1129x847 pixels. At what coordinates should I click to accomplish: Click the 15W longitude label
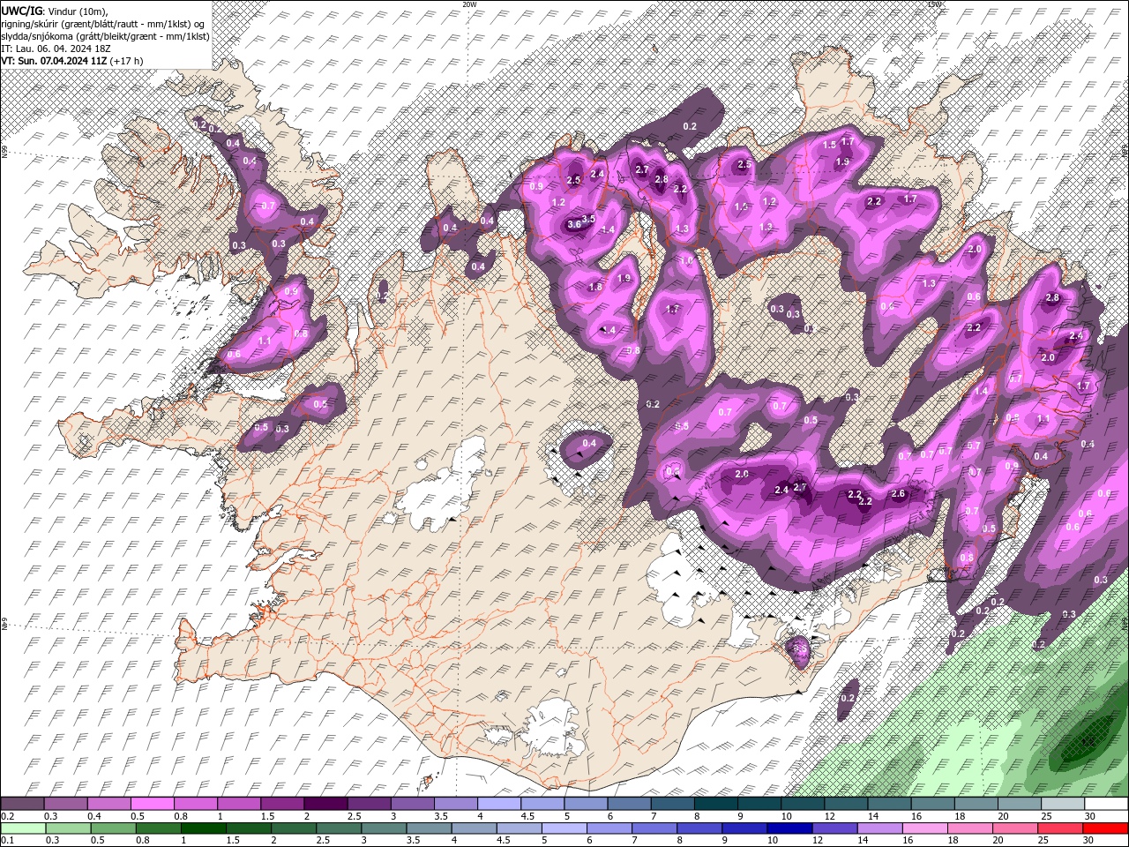pos(934,4)
